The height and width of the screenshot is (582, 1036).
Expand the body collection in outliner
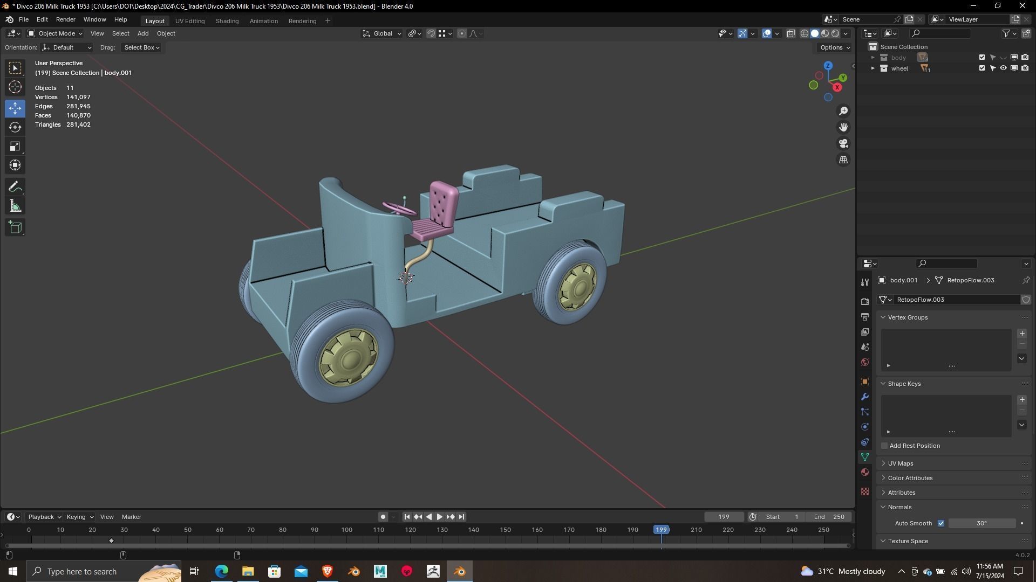pyautogui.click(x=873, y=58)
